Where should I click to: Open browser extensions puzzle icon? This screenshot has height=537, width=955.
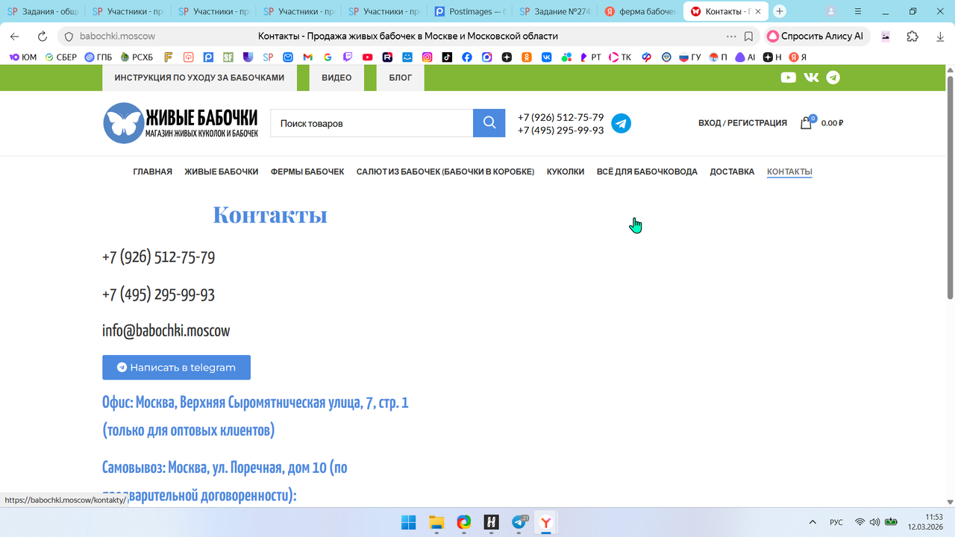click(x=912, y=36)
